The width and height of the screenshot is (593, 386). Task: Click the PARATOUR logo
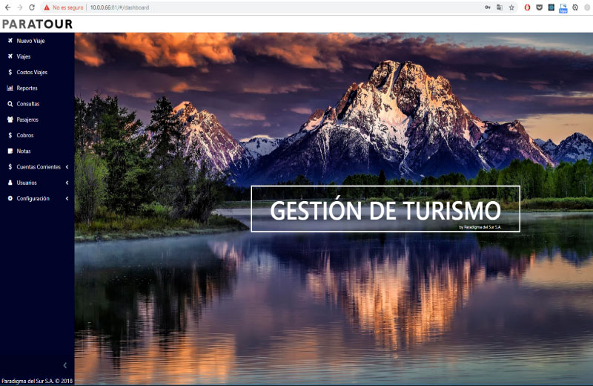[37, 24]
